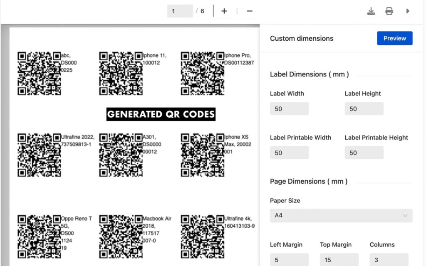Zoom out with the minus icon

click(x=250, y=11)
